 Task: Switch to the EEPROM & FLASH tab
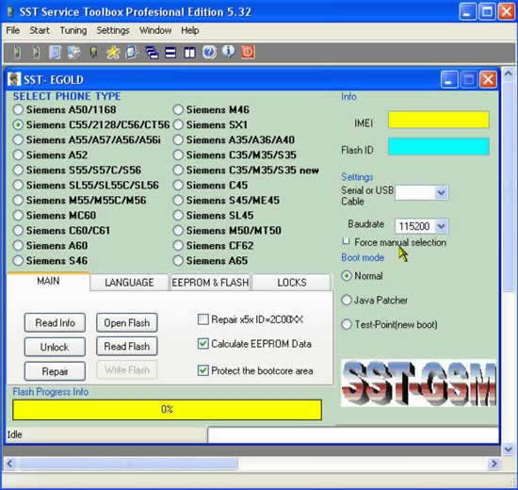tap(210, 283)
